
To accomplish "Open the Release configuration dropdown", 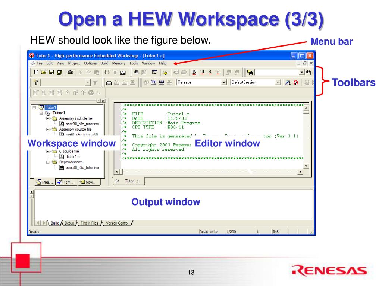I will (224, 82).
